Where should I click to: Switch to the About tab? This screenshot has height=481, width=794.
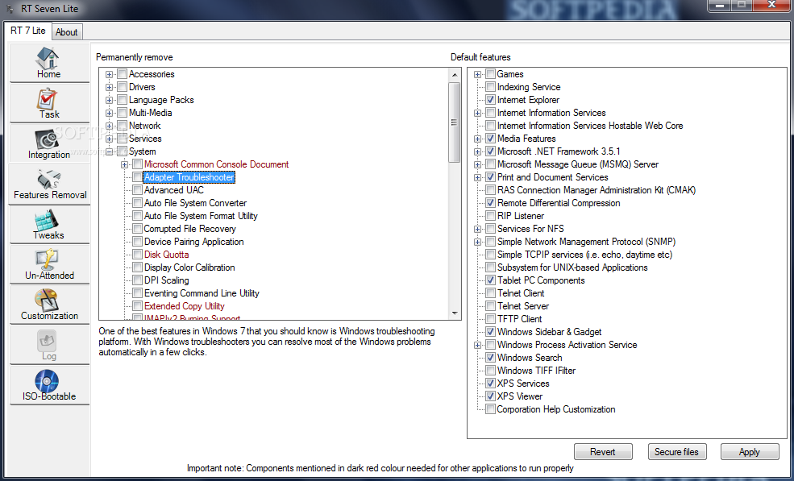66,32
